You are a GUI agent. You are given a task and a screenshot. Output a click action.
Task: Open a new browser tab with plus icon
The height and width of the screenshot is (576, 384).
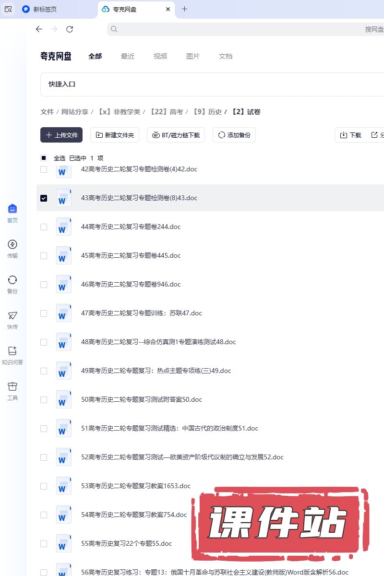(x=185, y=9)
